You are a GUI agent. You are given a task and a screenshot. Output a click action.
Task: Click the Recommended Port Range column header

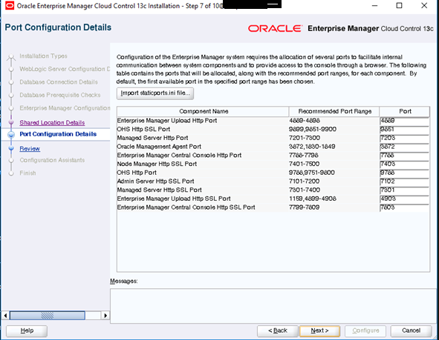pyautogui.click(x=334, y=111)
